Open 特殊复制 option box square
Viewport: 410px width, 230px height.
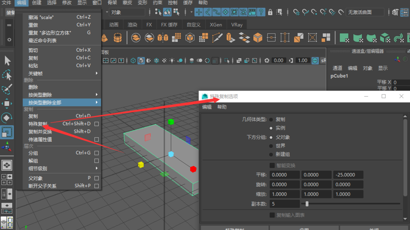click(96, 124)
